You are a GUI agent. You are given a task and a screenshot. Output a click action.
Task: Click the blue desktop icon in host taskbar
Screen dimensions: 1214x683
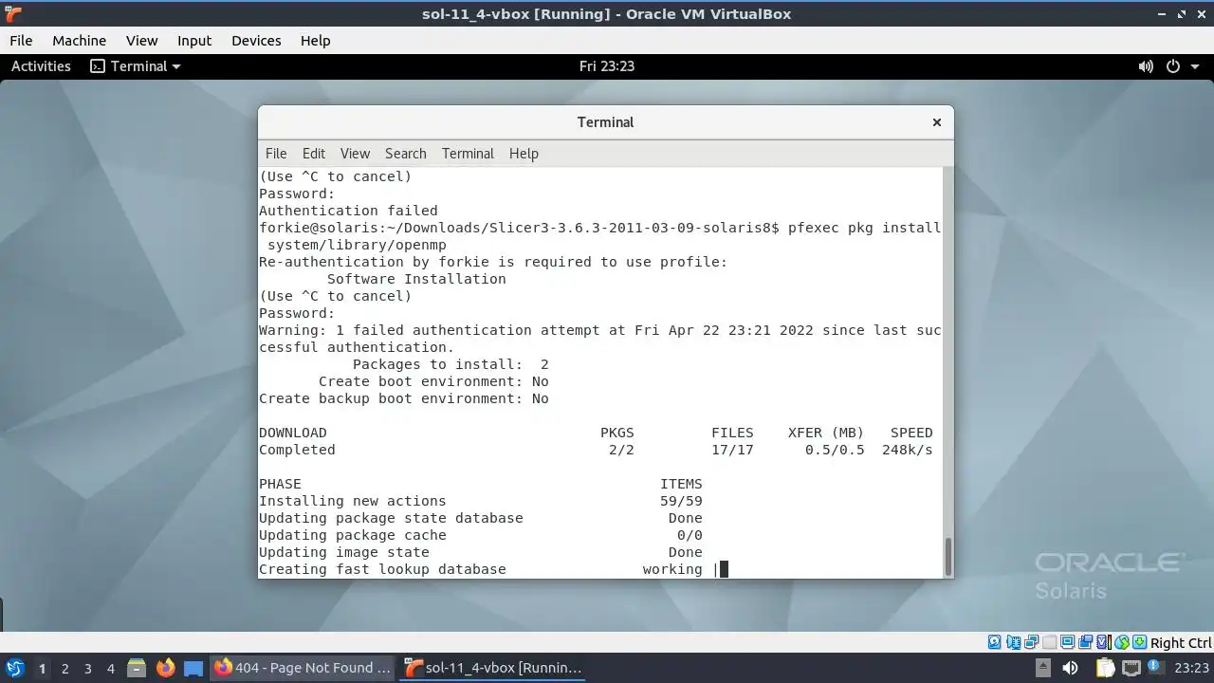click(193, 668)
